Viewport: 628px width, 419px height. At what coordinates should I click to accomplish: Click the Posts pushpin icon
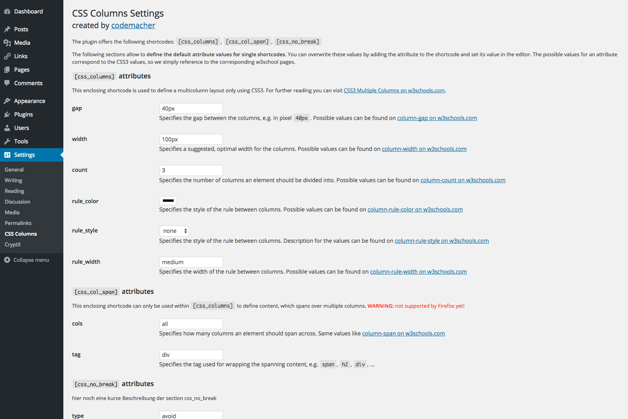7,29
